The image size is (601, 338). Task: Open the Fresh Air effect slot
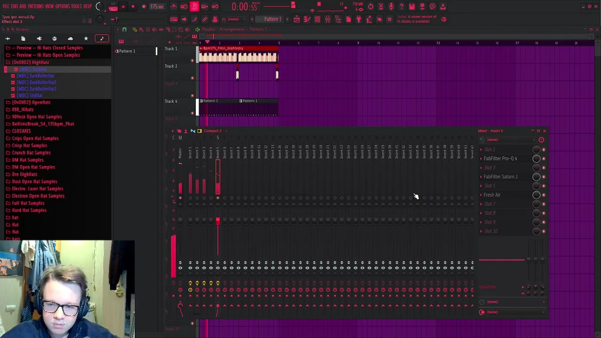pyautogui.click(x=492, y=195)
